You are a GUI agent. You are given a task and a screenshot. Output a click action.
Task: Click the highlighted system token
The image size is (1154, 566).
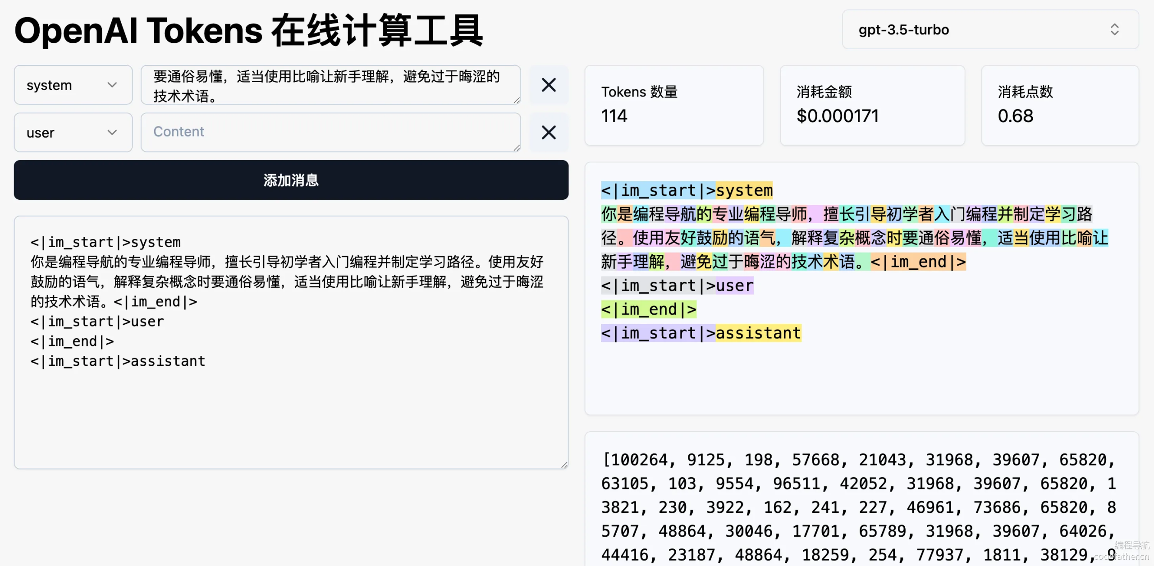pyautogui.click(x=744, y=190)
